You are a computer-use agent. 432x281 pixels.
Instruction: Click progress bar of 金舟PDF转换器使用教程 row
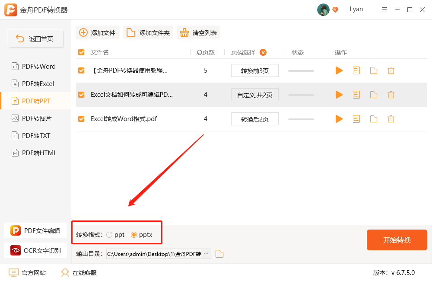click(301, 71)
